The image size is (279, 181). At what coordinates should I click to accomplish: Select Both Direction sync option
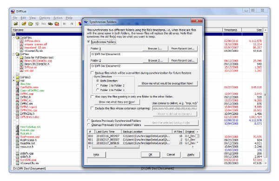coord(97,81)
